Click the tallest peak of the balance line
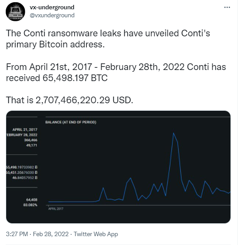The image size is (238, 245). (x=173, y=133)
